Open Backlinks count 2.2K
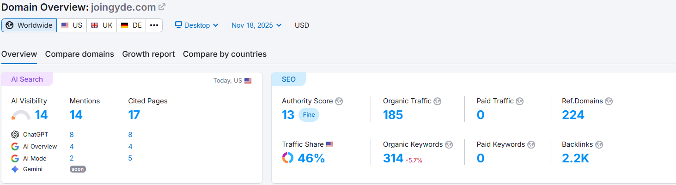The image size is (676, 185). coord(575,158)
